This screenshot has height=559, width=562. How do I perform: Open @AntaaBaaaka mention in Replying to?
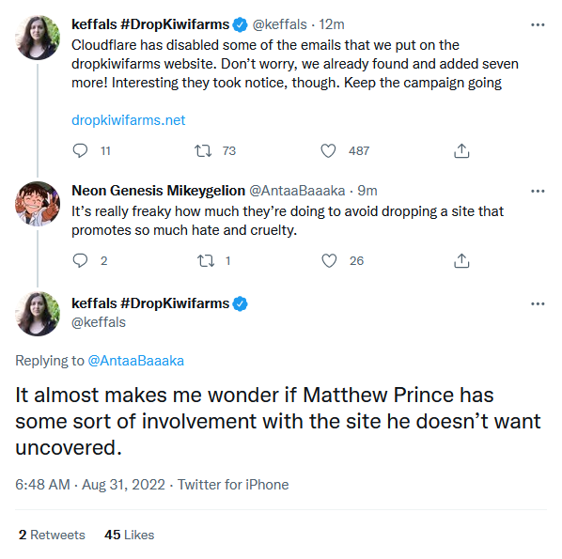(136, 361)
